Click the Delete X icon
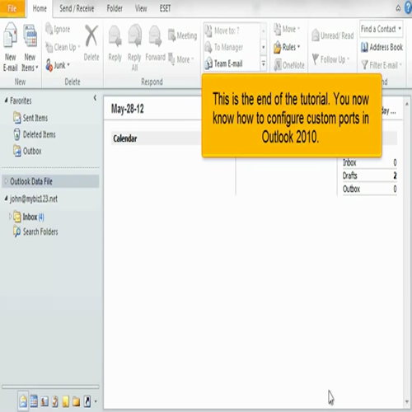This screenshot has height=412, width=412. pos(91,35)
